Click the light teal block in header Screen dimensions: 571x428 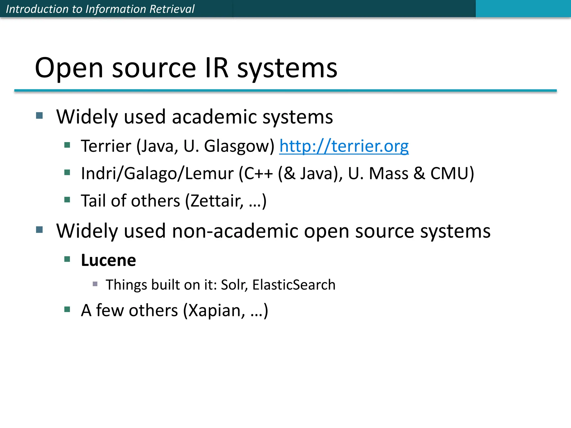pyautogui.click(x=523, y=8)
